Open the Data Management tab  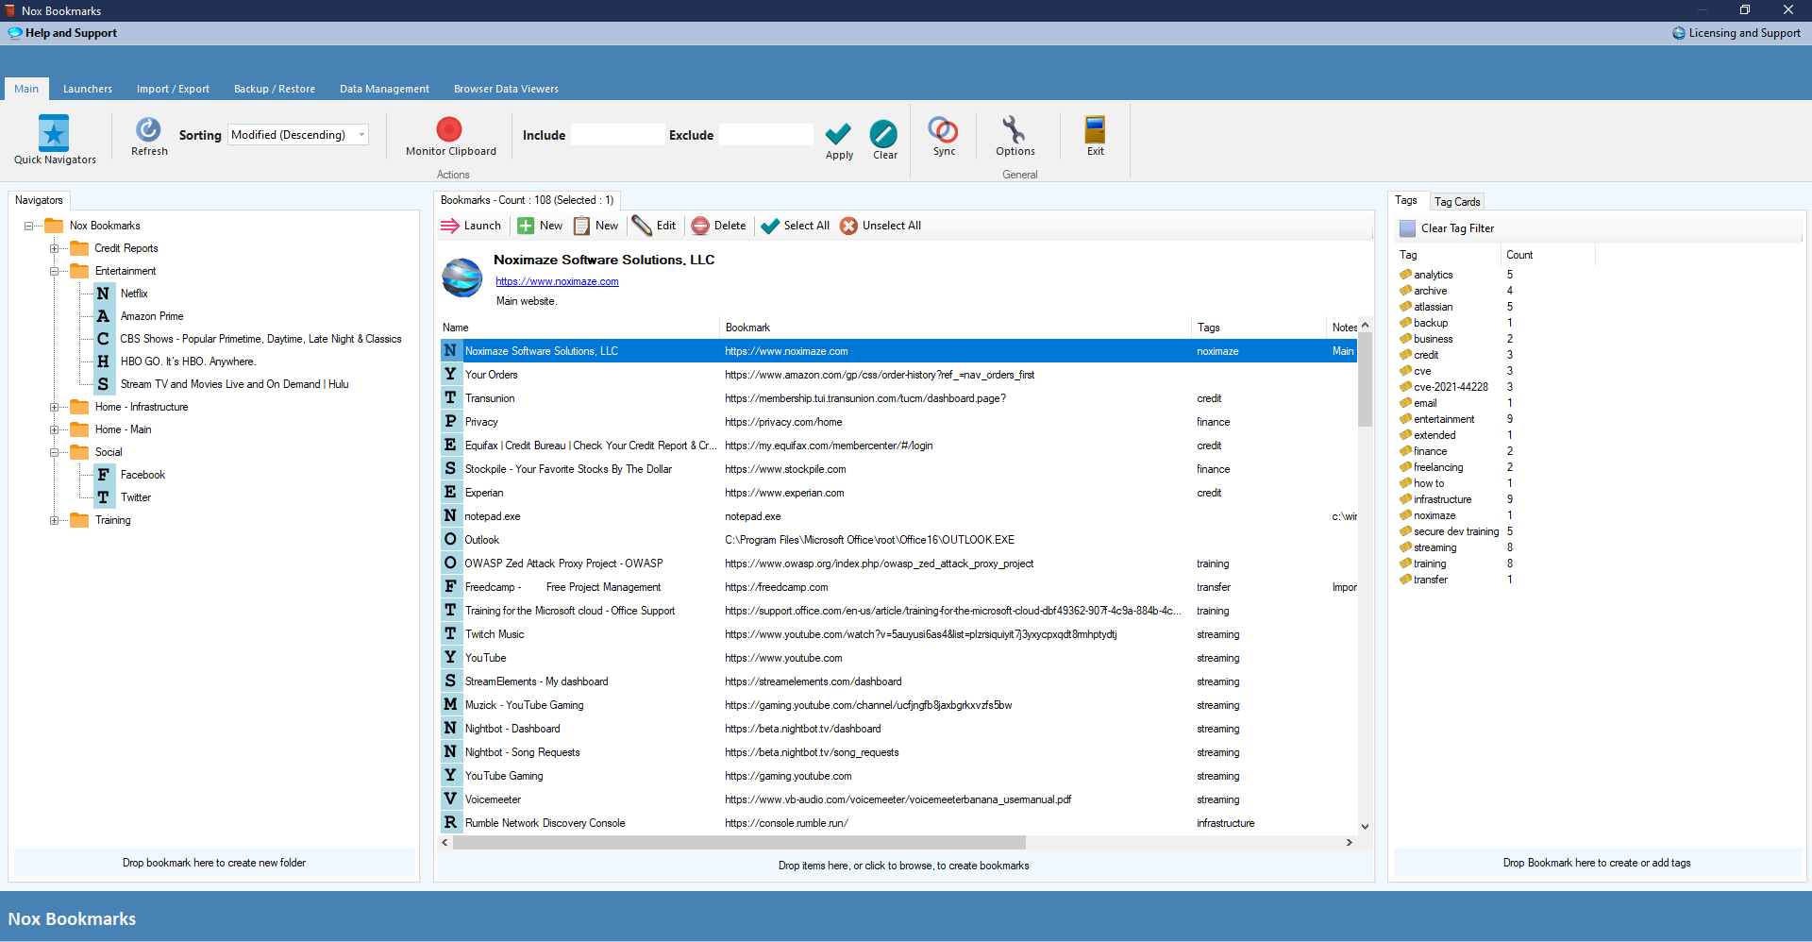coord(384,89)
